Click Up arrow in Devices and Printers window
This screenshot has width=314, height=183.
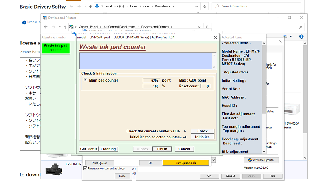click(65, 27)
